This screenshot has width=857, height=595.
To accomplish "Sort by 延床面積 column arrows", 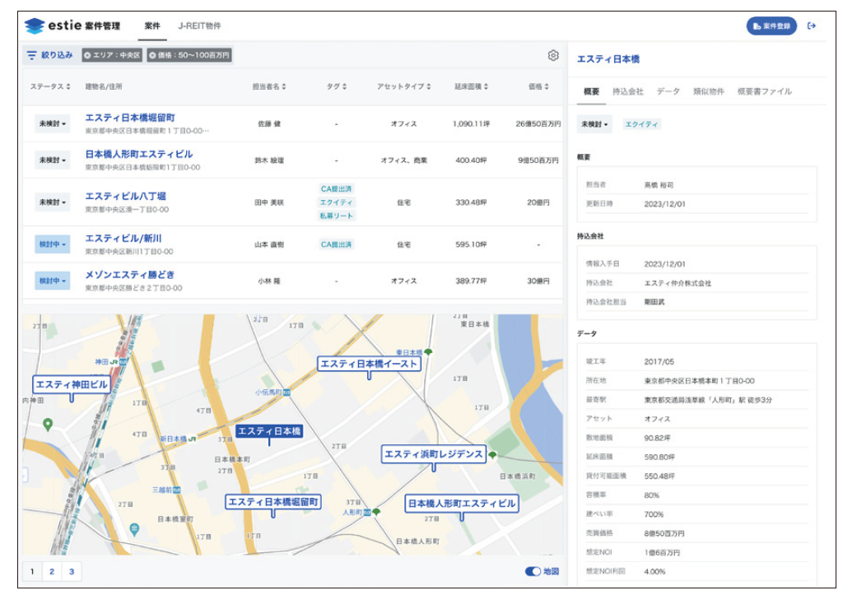I will (487, 86).
